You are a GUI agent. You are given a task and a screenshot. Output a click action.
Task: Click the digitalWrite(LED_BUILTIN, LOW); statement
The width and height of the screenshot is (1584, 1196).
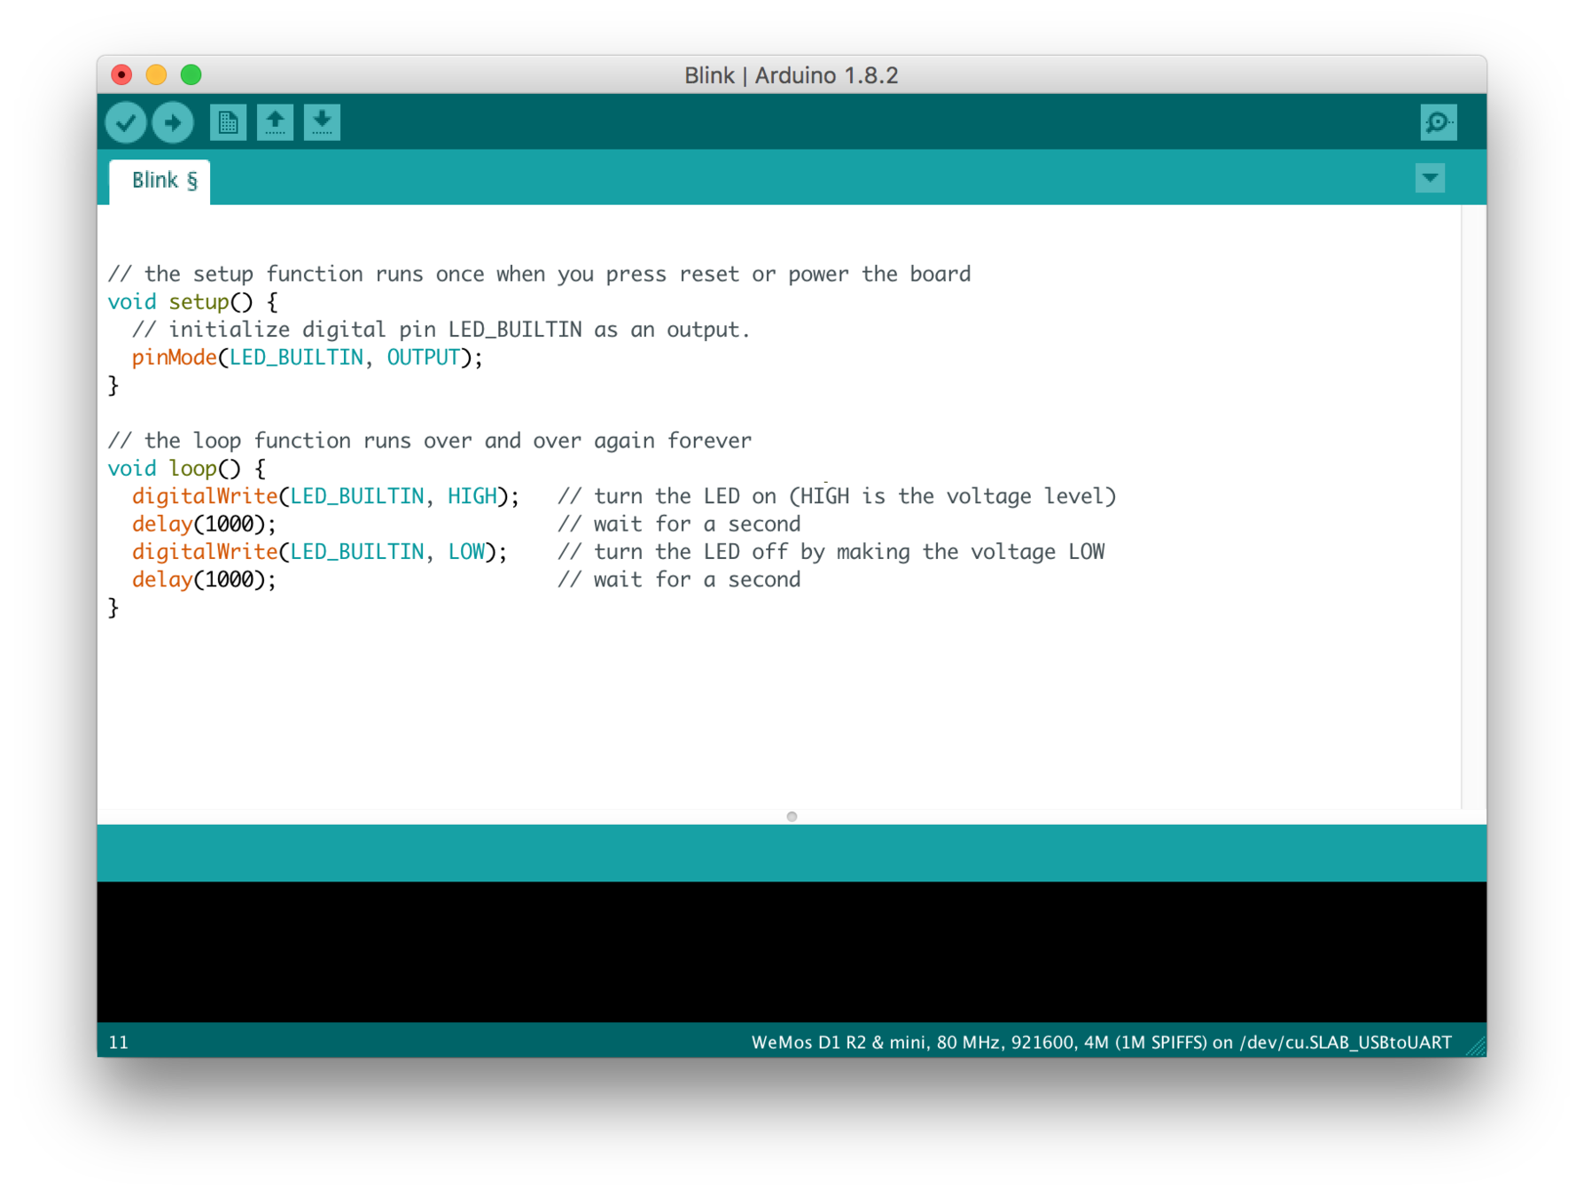319,552
